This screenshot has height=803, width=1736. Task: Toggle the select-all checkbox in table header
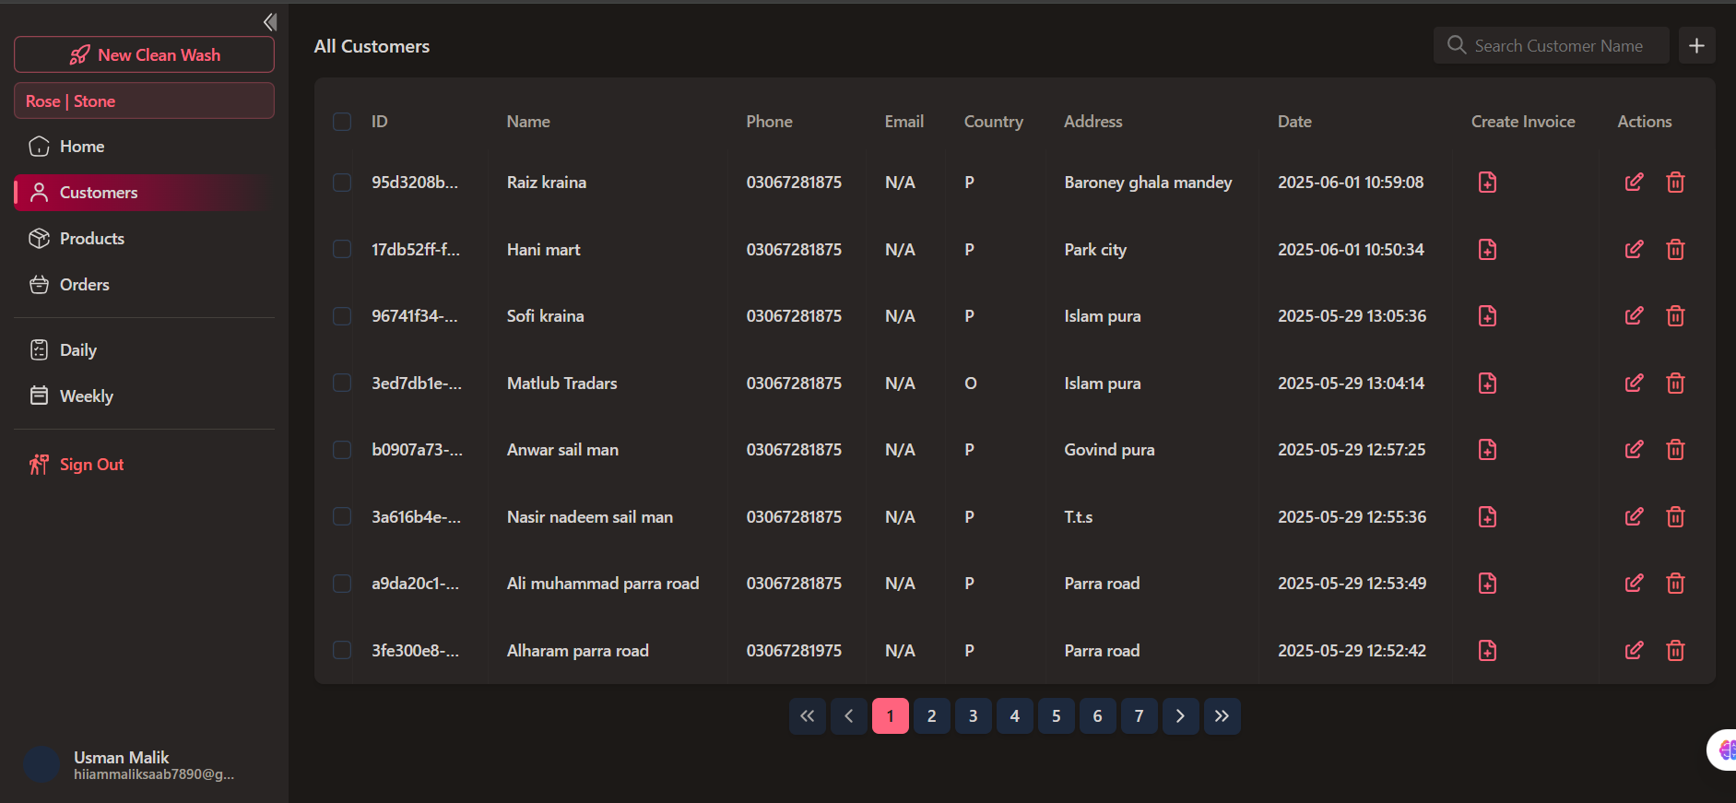pyautogui.click(x=342, y=122)
